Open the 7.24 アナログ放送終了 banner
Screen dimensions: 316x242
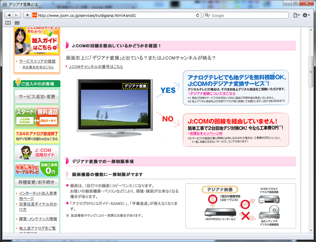point(37,136)
